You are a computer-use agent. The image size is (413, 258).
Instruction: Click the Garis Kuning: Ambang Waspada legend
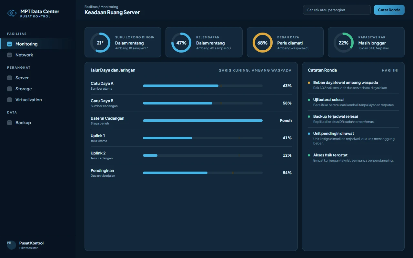(x=255, y=70)
